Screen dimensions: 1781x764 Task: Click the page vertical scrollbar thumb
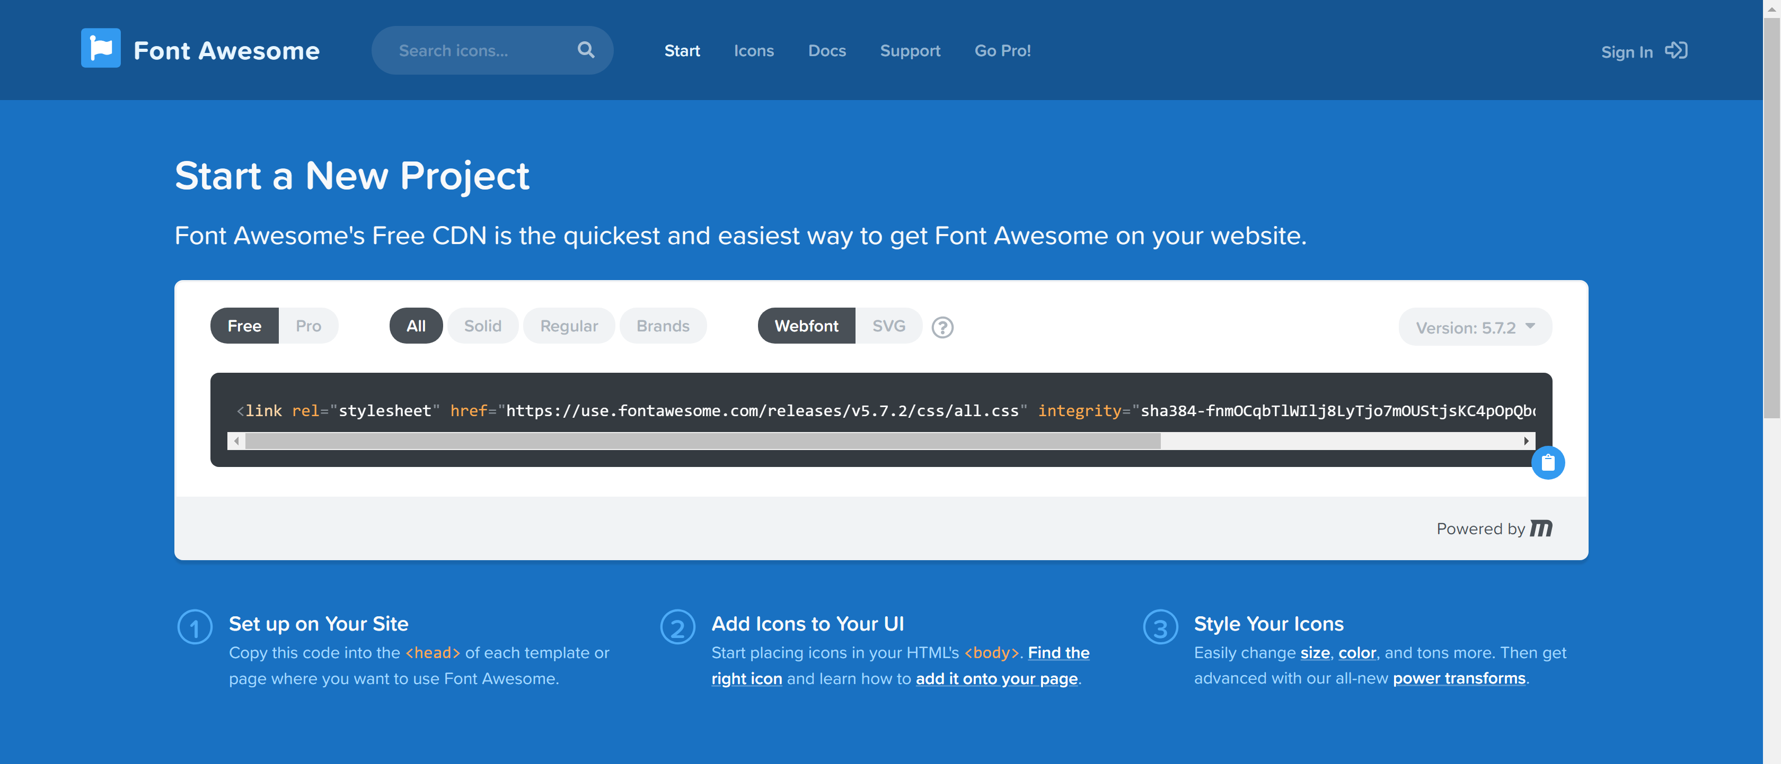[1771, 218]
